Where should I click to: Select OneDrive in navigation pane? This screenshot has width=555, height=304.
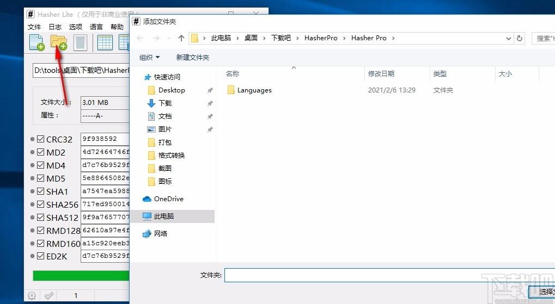tap(168, 199)
